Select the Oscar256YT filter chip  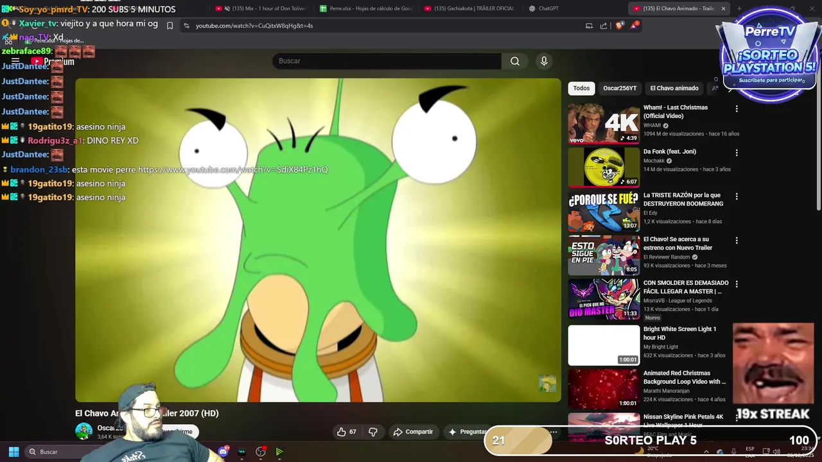point(620,89)
